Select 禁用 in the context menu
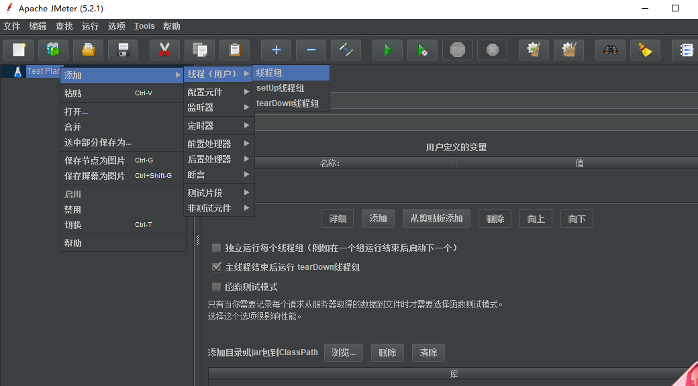 click(x=122, y=209)
